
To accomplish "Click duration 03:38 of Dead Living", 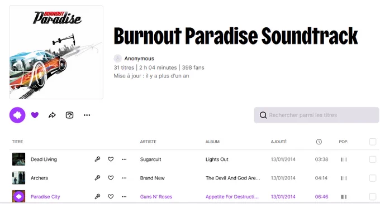I will 321,159.
